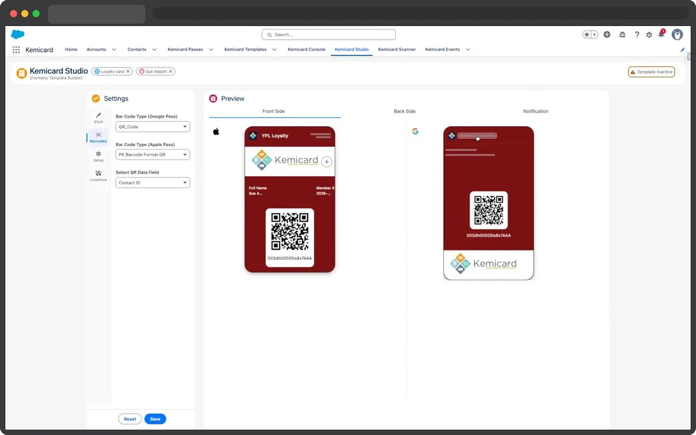The image size is (696, 435).
Task: Open the Style settings section
Action: [98, 118]
